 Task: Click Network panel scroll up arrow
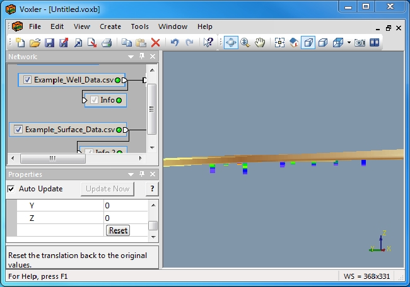[152, 70]
